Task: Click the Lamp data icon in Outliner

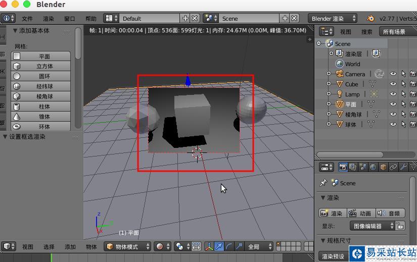Action: point(374,94)
